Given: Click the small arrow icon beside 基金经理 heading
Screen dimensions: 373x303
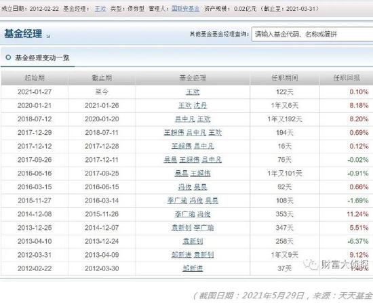Looking at the screenshot, I should pyautogui.click(x=48, y=36).
